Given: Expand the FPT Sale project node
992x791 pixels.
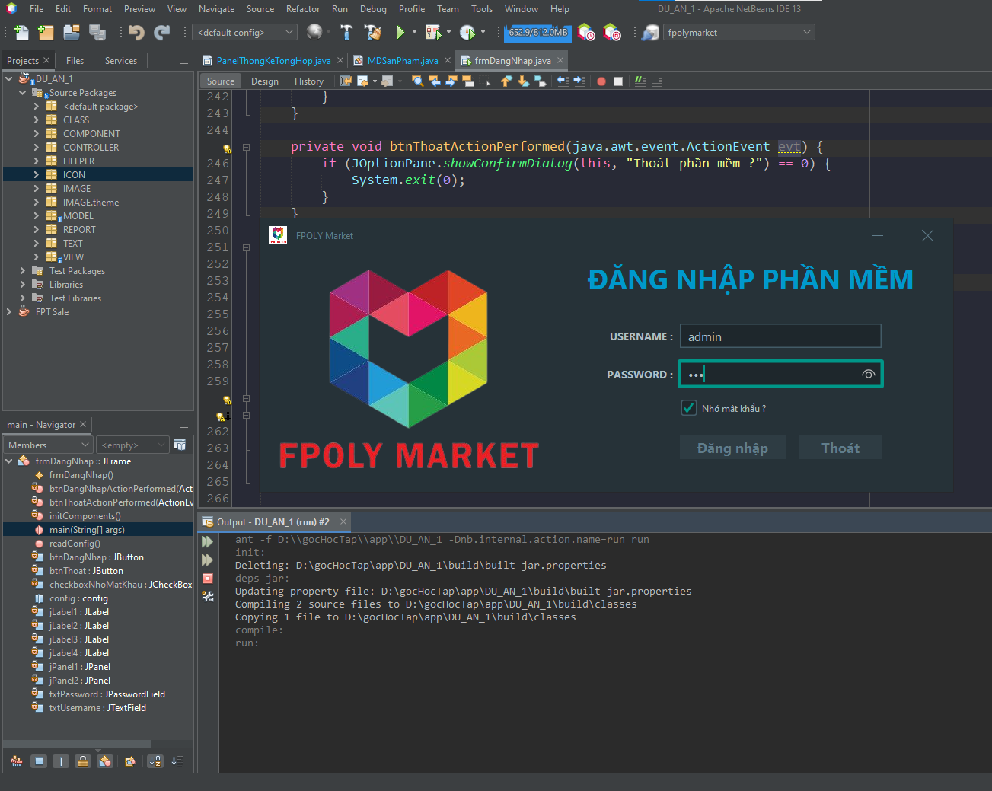Looking at the screenshot, I should click(x=8, y=311).
